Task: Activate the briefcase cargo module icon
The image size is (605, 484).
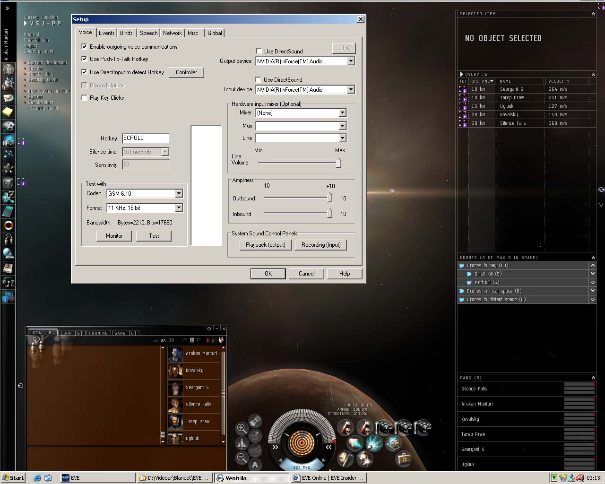Action: [404, 458]
